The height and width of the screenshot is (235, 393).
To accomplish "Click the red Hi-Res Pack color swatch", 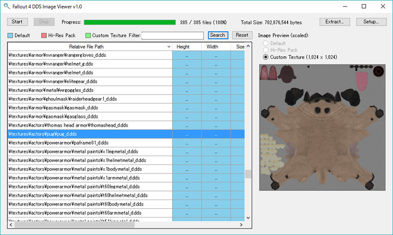I will coord(44,35).
